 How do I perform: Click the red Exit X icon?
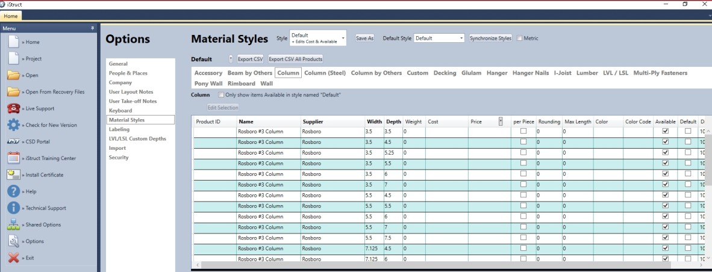[13, 258]
